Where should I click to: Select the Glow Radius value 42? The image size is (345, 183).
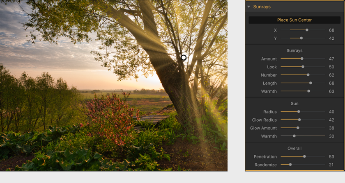(x=331, y=120)
